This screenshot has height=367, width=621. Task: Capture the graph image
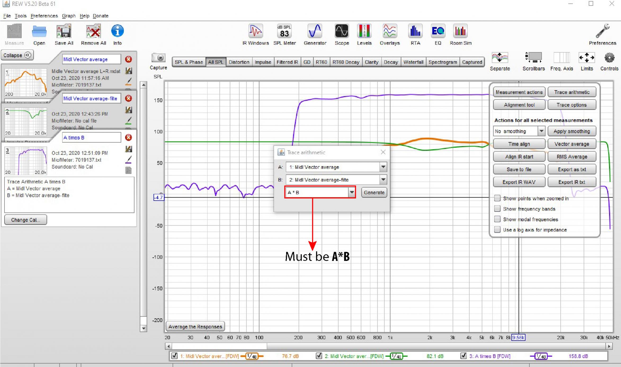[x=158, y=61]
